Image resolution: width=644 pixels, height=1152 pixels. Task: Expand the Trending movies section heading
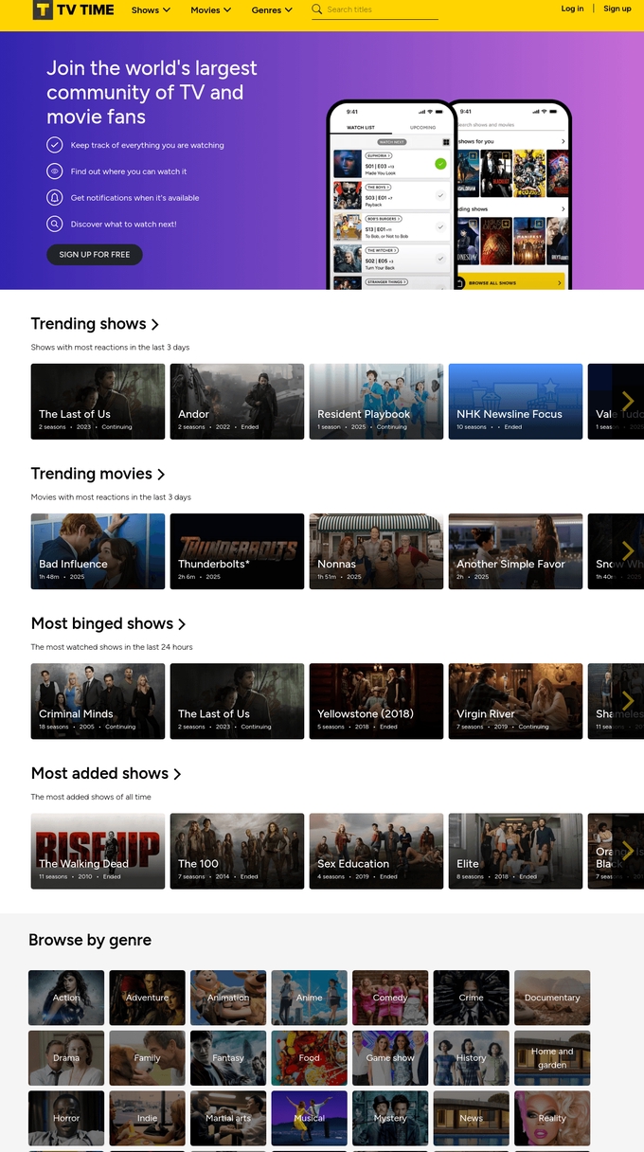(x=98, y=474)
